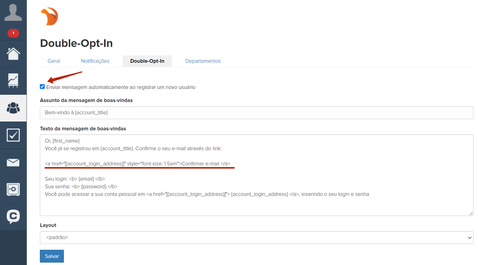Select the Double-Opt-In tab
478x265 pixels.
[147, 61]
